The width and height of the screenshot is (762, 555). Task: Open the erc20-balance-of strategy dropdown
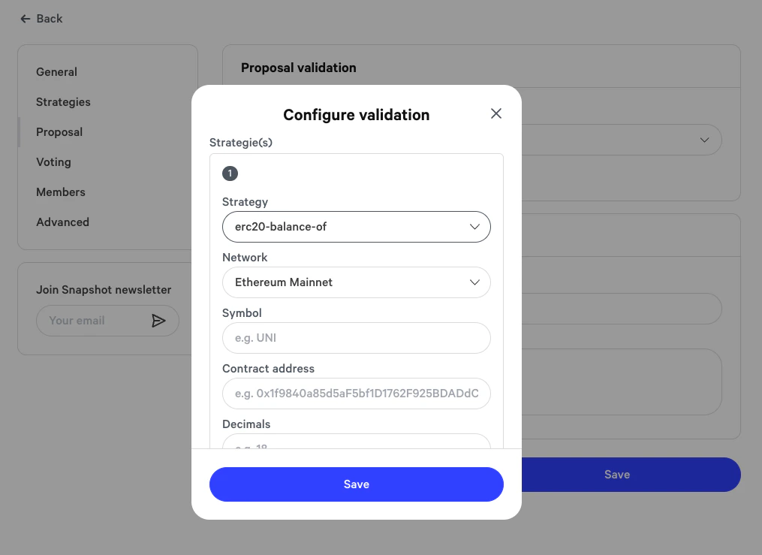coord(356,226)
